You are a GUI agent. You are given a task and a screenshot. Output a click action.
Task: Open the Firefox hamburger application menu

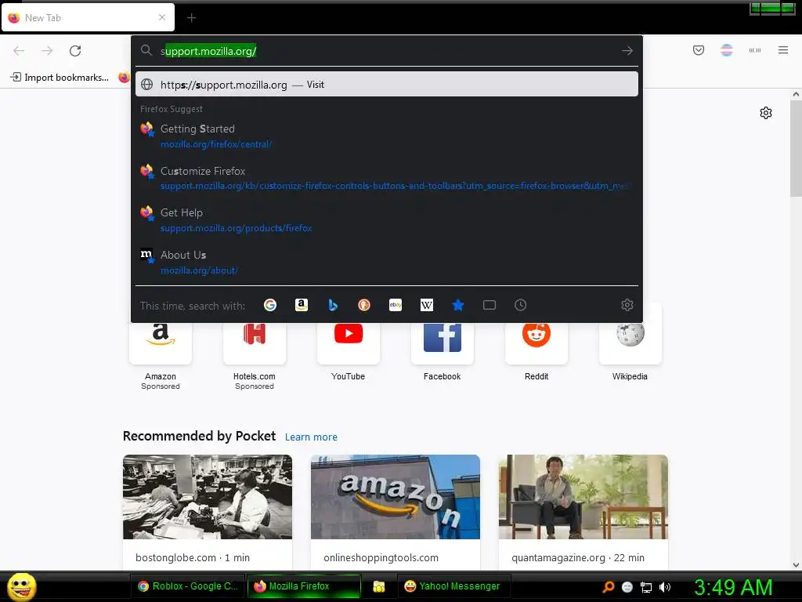(783, 50)
